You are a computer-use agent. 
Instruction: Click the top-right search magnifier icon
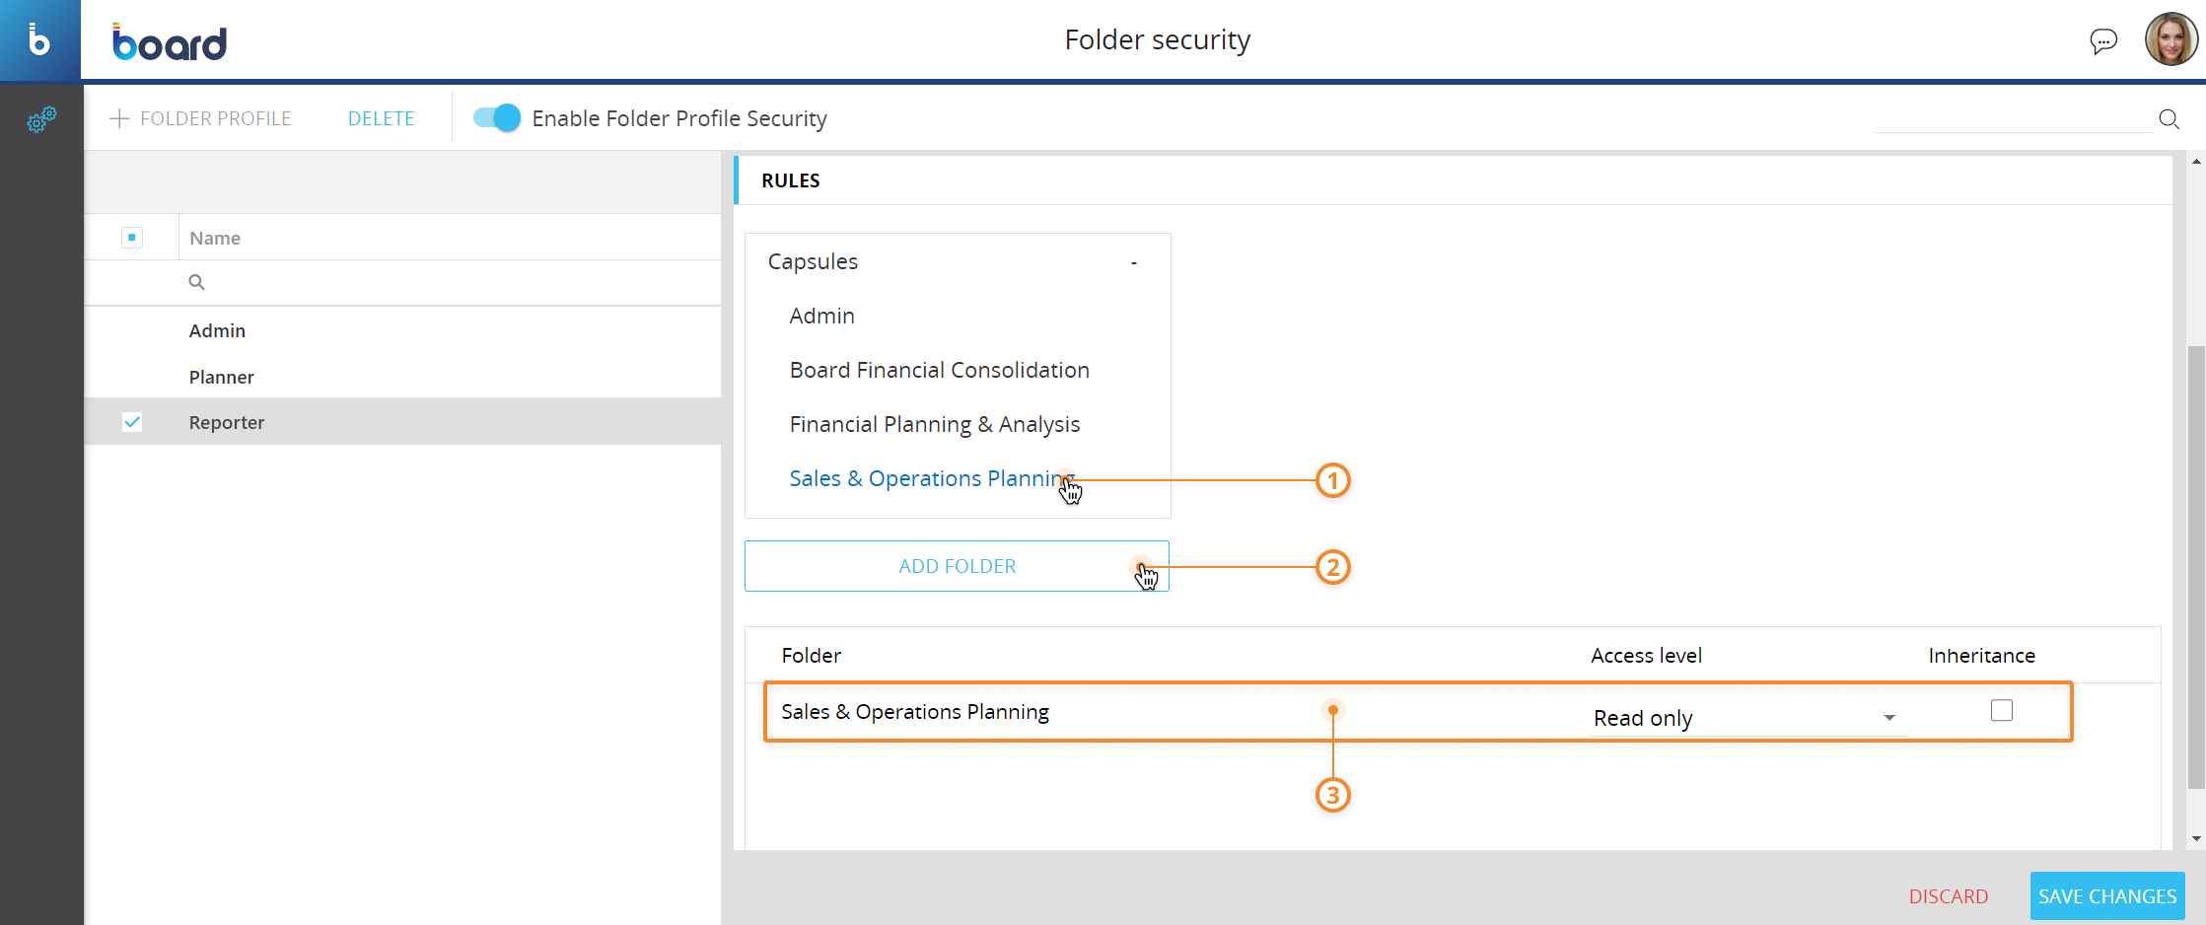(2169, 119)
